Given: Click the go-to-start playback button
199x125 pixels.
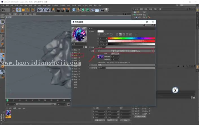Looking at the screenshot, I should (69, 104).
